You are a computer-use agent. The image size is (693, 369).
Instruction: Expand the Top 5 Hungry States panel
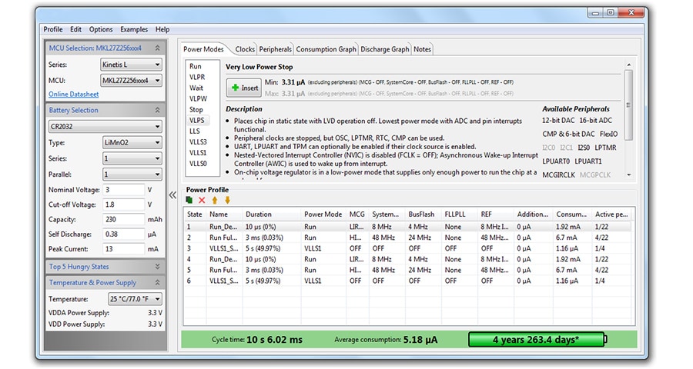click(x=157, y=267)
